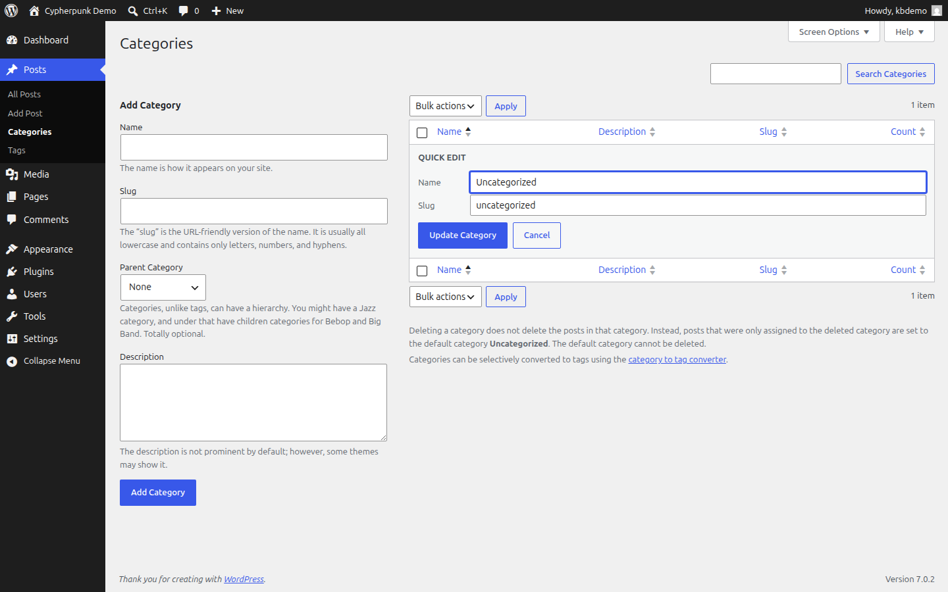Click the Update Category button
This screenshot has height=592, width=948.
click(463, 235)
